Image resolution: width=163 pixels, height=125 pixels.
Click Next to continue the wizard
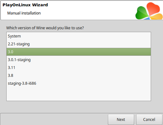(121, 119)
